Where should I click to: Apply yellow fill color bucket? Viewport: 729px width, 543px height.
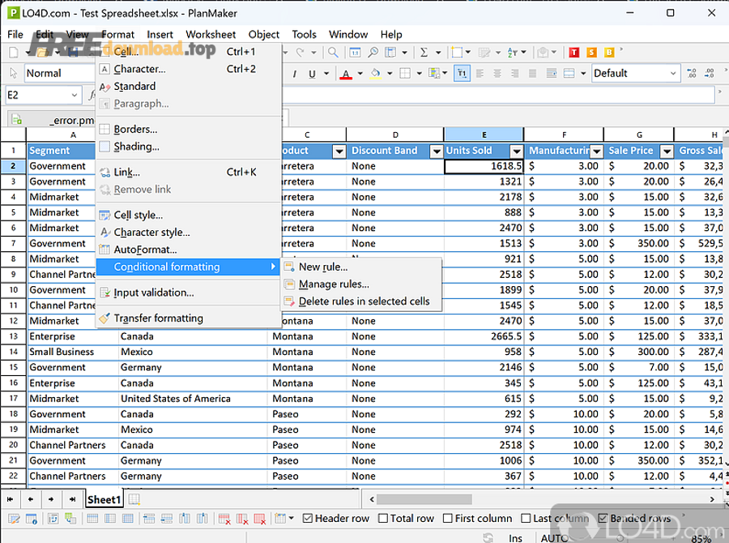coord(375,74)
